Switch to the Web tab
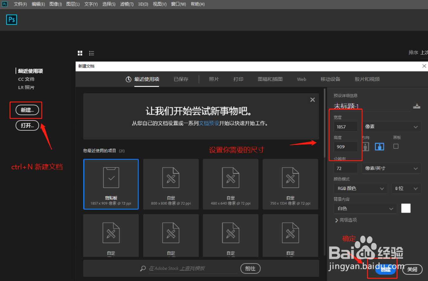The width and height of the screenshot is (428, 281). point(302,79)
